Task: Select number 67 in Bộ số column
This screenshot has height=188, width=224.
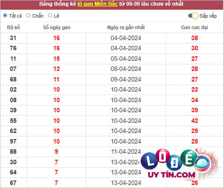Action: click(x=13, y=183)
